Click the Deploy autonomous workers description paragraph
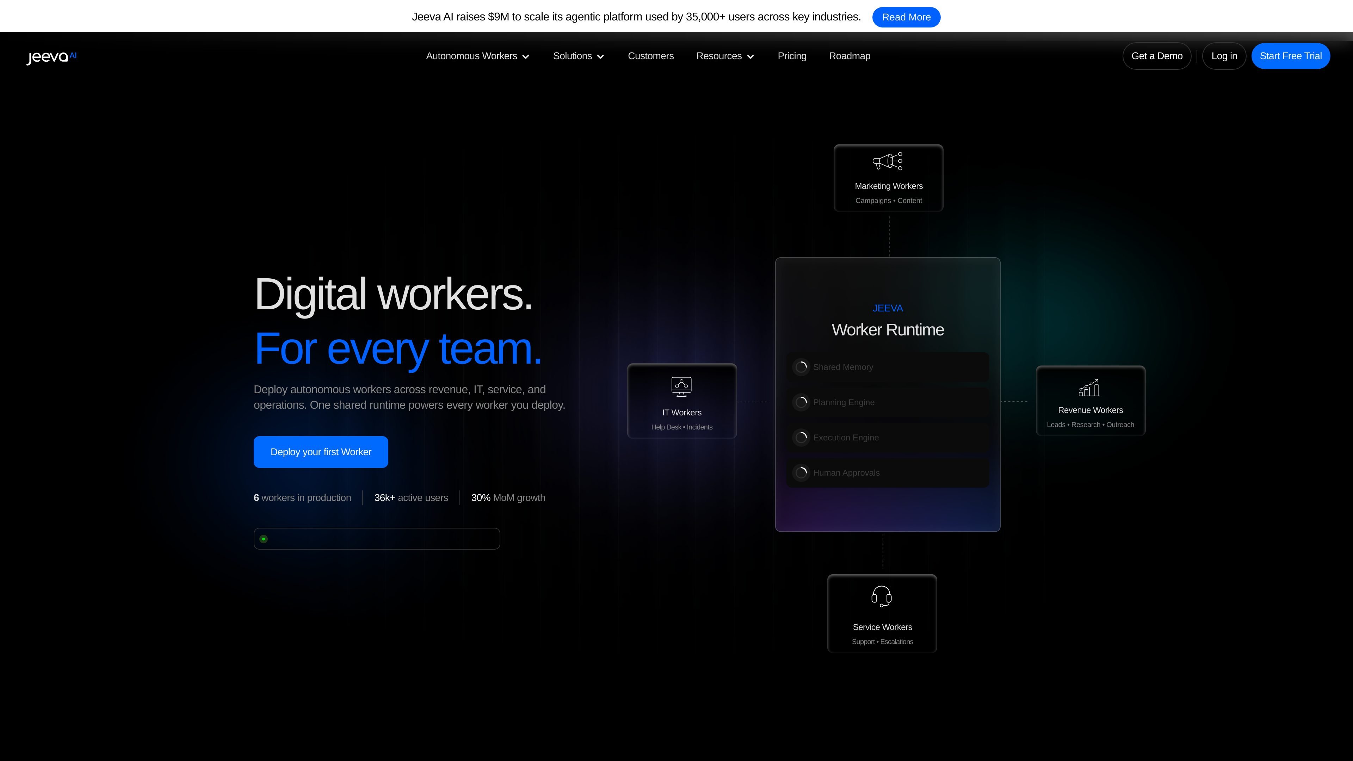Screen dimensions: 1353x761 (410, 397)
